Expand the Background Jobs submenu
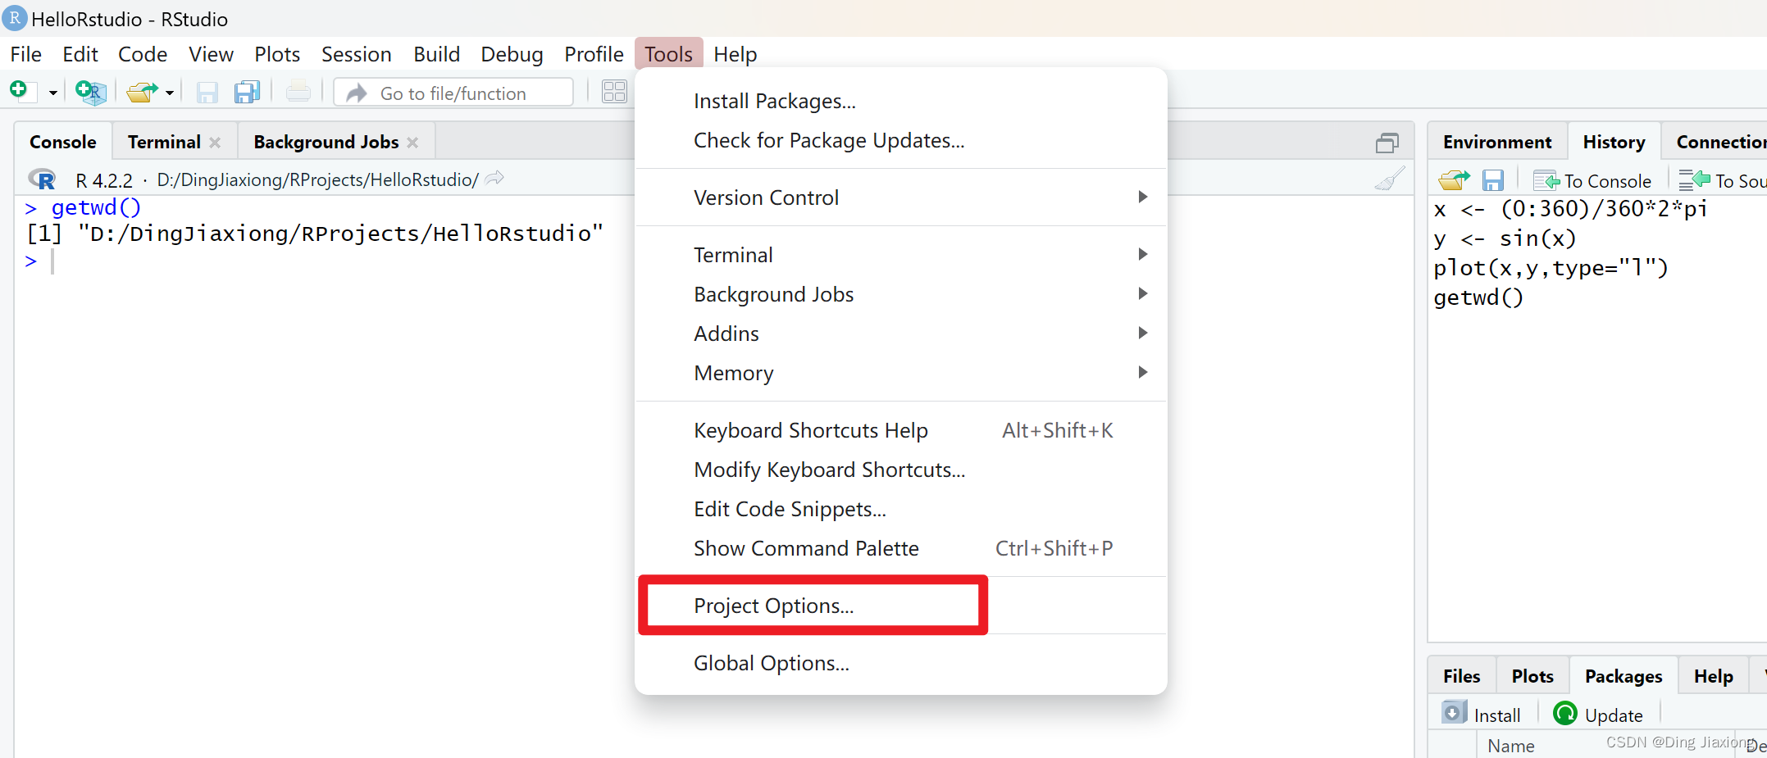This screenshot has height=758, width=1767. 900,294
